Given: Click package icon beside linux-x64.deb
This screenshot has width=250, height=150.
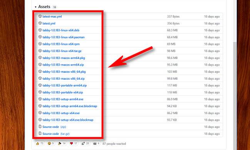Looking at the screenshot, I should point(40,30).
